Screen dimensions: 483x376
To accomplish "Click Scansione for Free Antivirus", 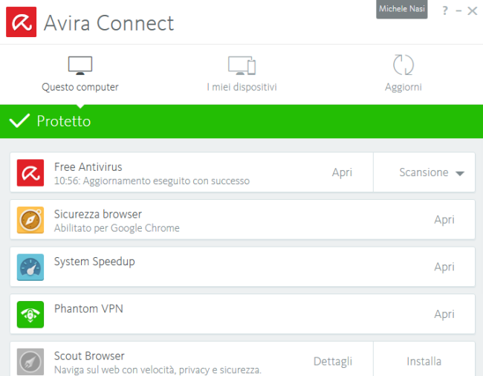I will (x=424, y=172).
